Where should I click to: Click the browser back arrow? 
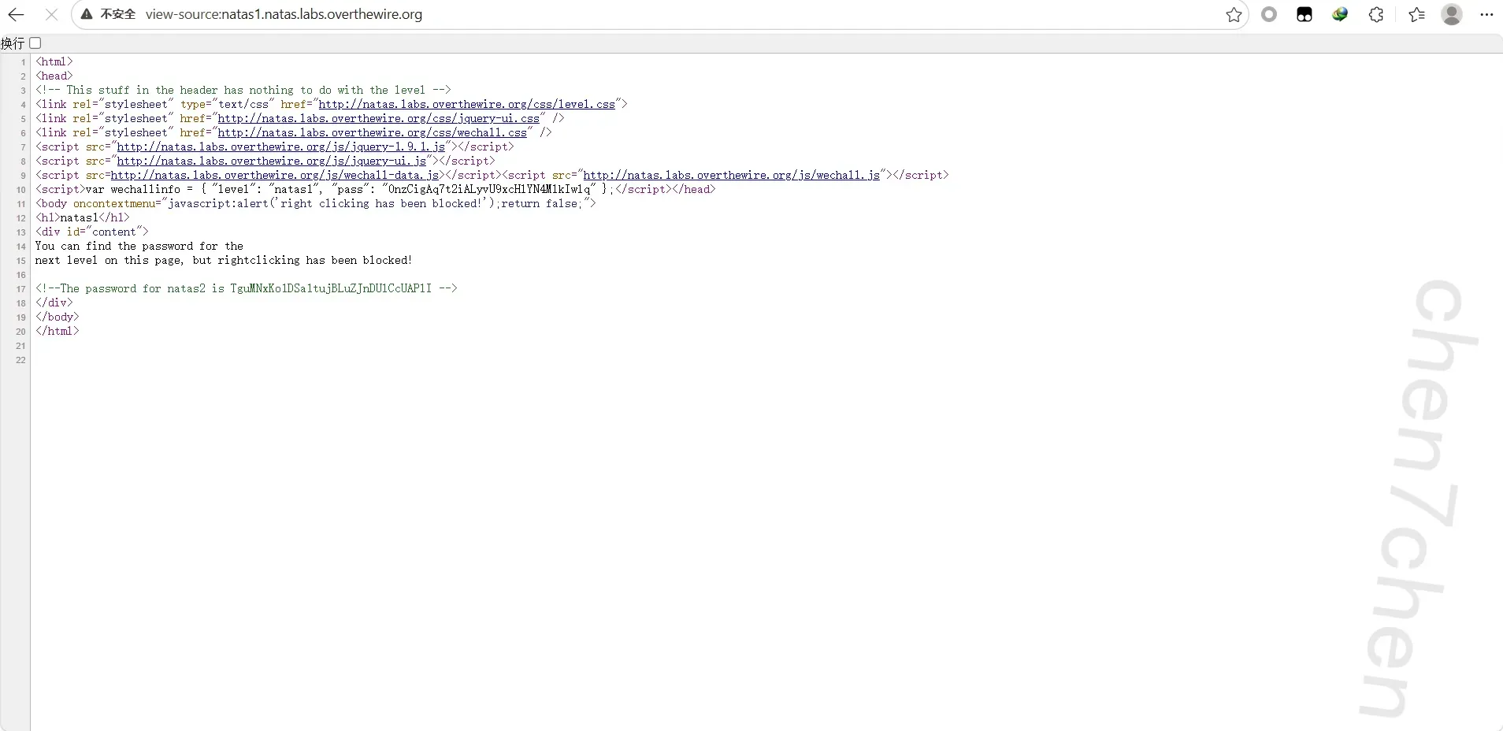point(16,14)
